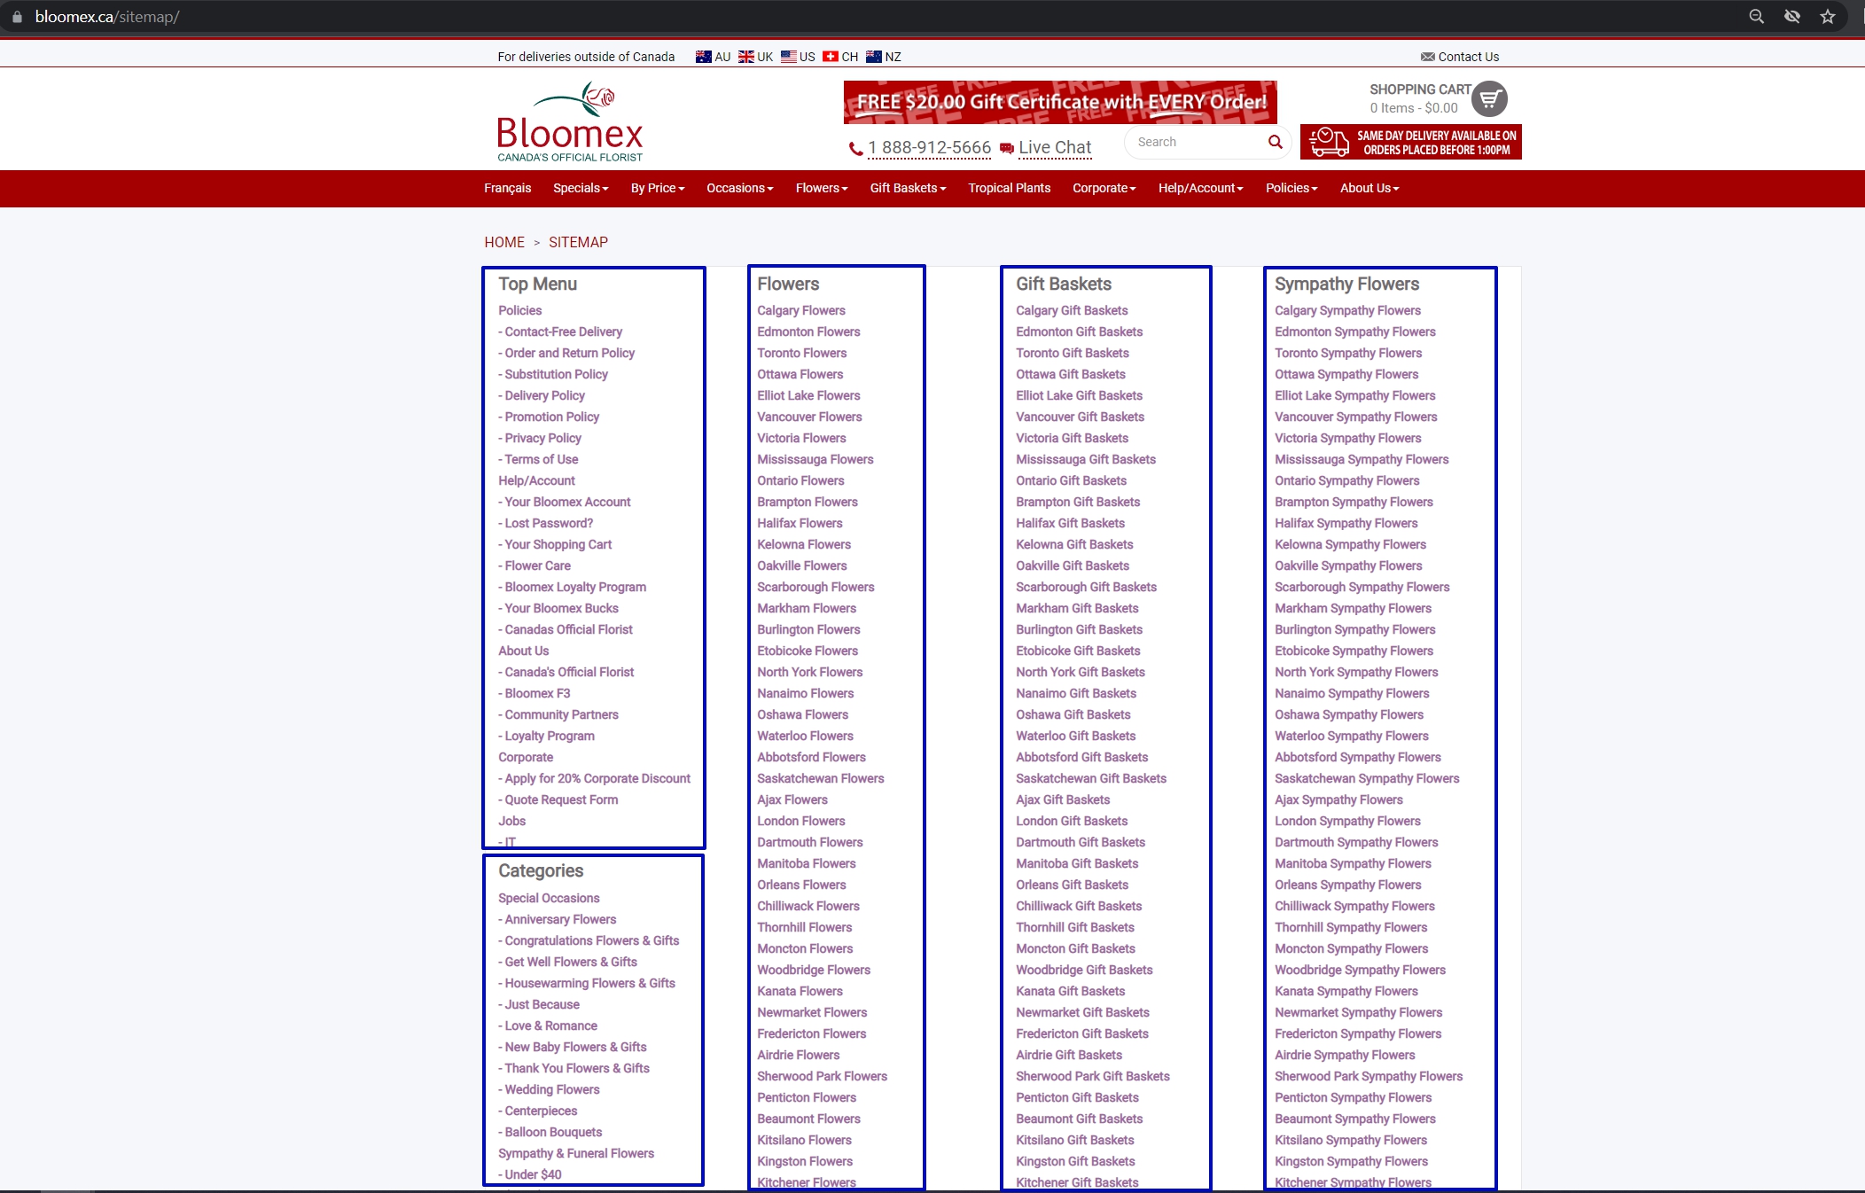Click the FREE $20.00 Gift Certificate banner
This screenshot has height=1193, width=1865.
[1060, 102]
